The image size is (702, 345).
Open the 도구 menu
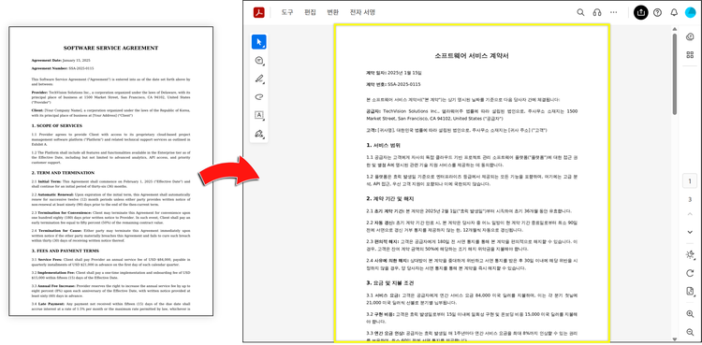(287, 12)
